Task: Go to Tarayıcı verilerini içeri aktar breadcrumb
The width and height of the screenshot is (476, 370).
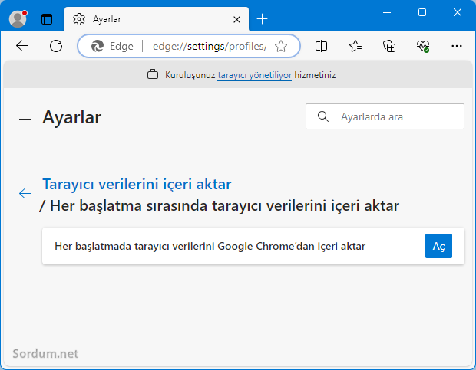Action: click(x=137, y=184)
